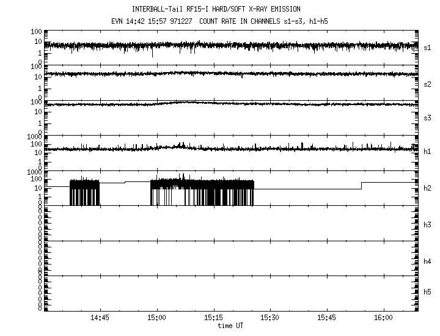Click the "time UT" axis title
Viewport: 440px width, 336px height.
coord(232,326)
